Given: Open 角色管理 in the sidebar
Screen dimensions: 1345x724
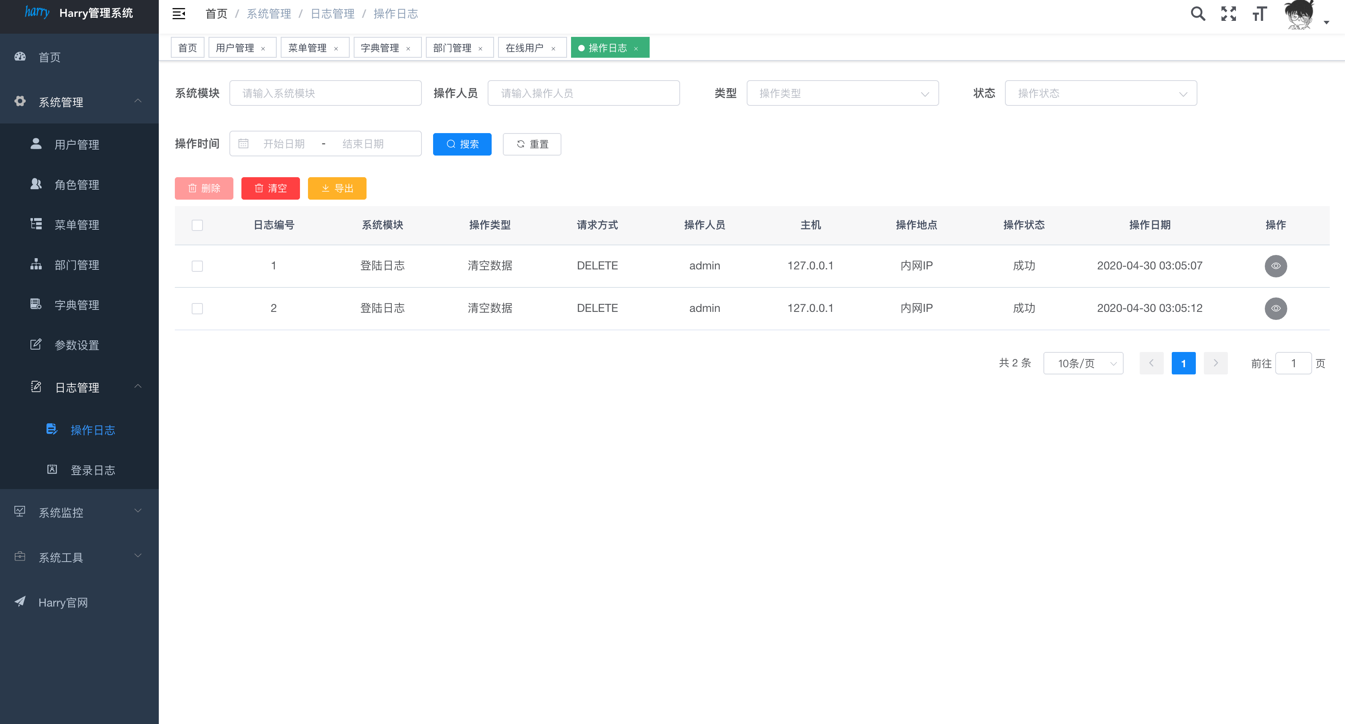Looking at the screenshot, I should coord(77,184).
